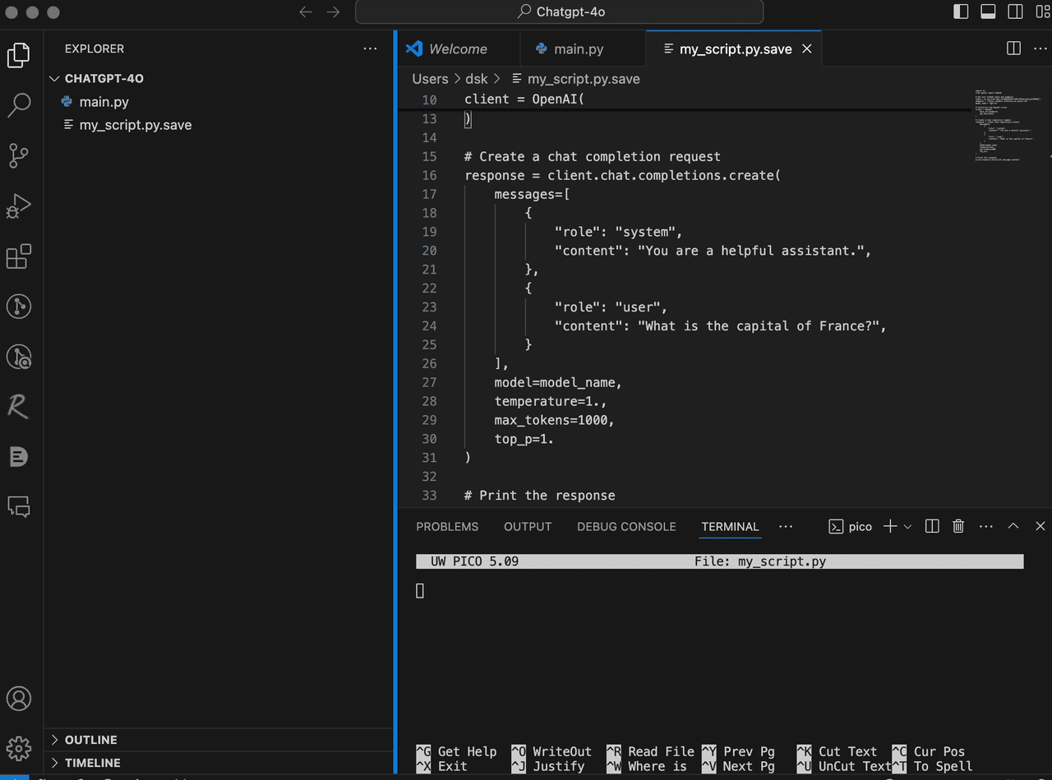Switch to the main.py editor tab
Image resolution: width=1052 pixels, height=780 pixels.
[579, 49]
